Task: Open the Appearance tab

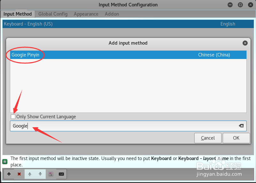Action: [x=86, y=14]
